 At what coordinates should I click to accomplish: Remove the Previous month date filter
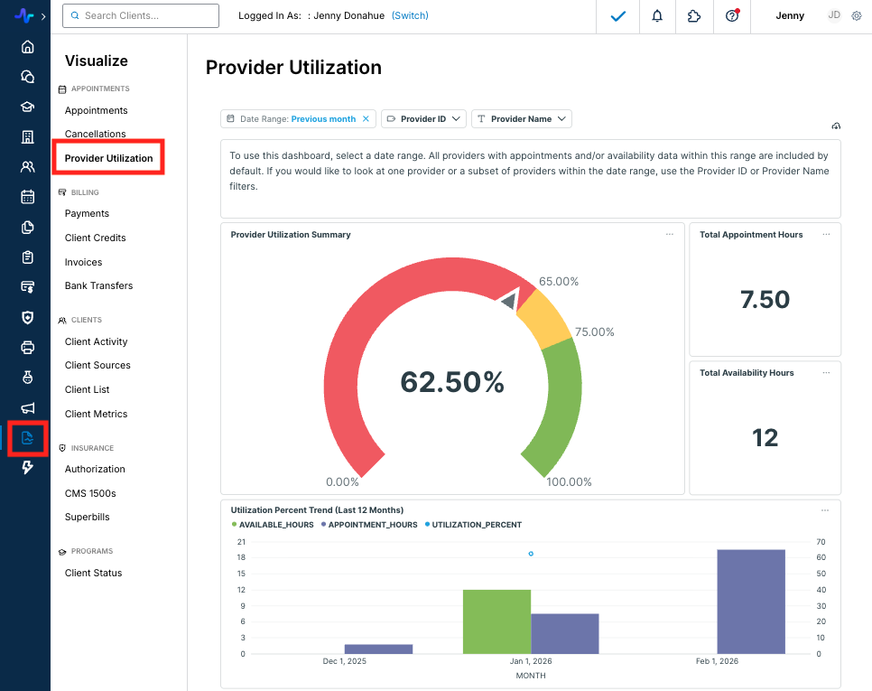pyautogui.click(x=366, y=119)
